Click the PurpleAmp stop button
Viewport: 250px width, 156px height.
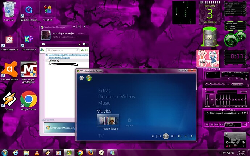pyautogui.click(x=219, y=84)
